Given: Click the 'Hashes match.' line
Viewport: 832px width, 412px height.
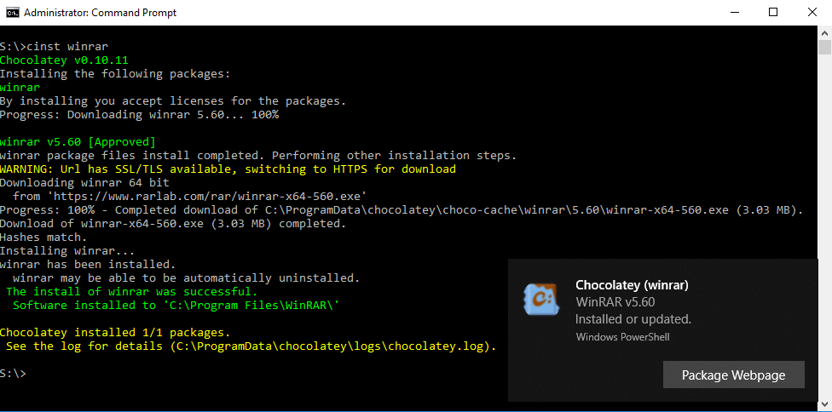Looking at the screenshot, I should (43, 237).
